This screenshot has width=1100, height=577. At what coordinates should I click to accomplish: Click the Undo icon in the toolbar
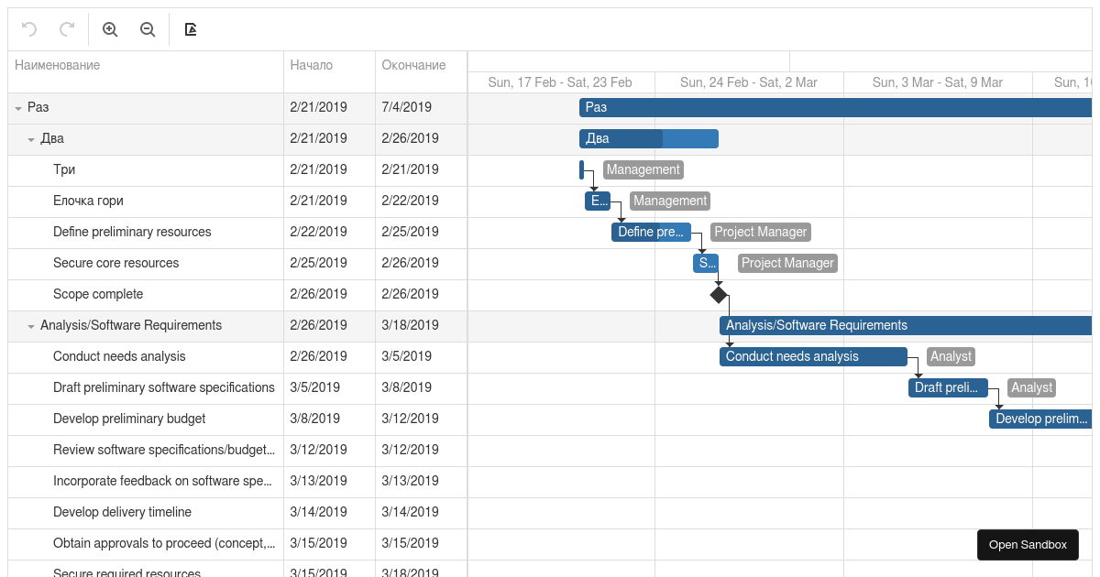tap(27, 29)
